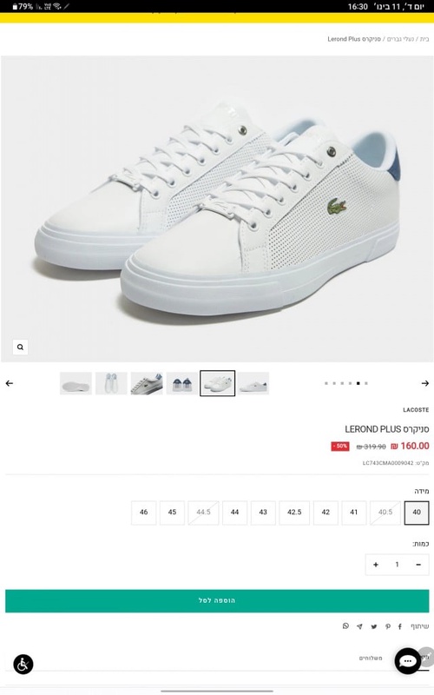Open the live chat bubble
This screenshot has width=434, height=695.
coord(407,661)
